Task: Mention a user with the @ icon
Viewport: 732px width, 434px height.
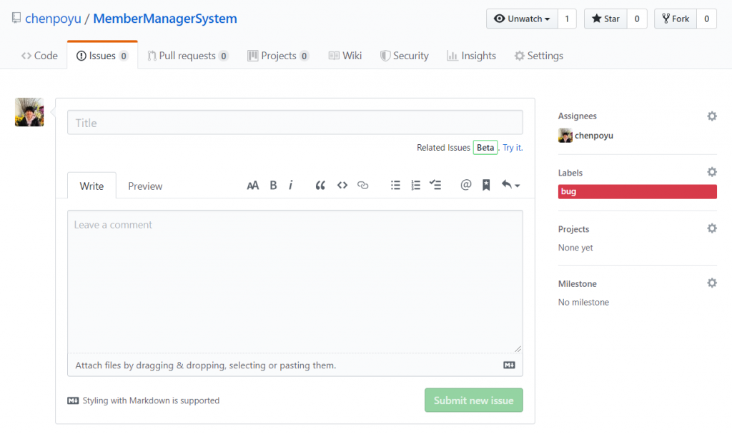Action: tap(466, 185)
